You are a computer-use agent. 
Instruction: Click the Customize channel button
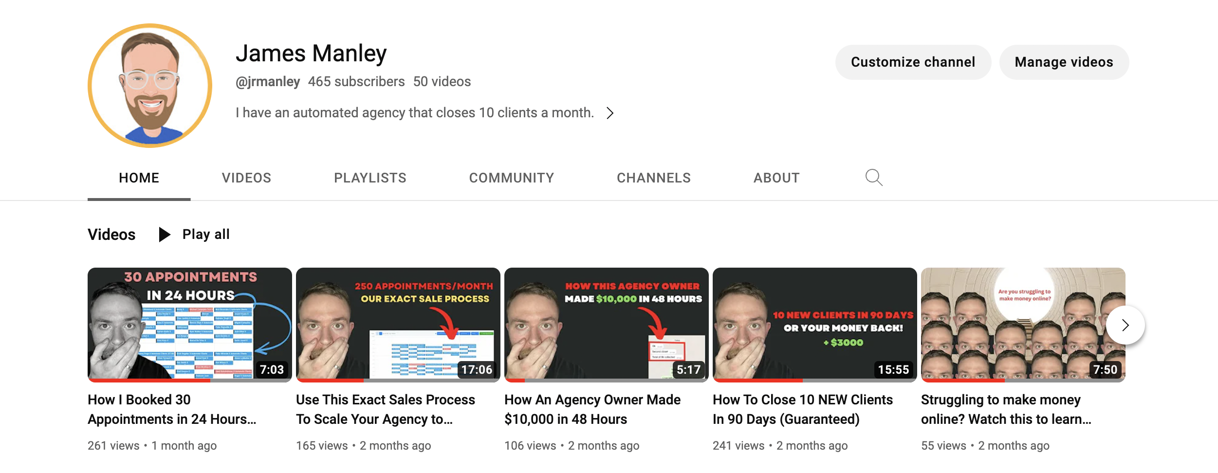[913, 62]
